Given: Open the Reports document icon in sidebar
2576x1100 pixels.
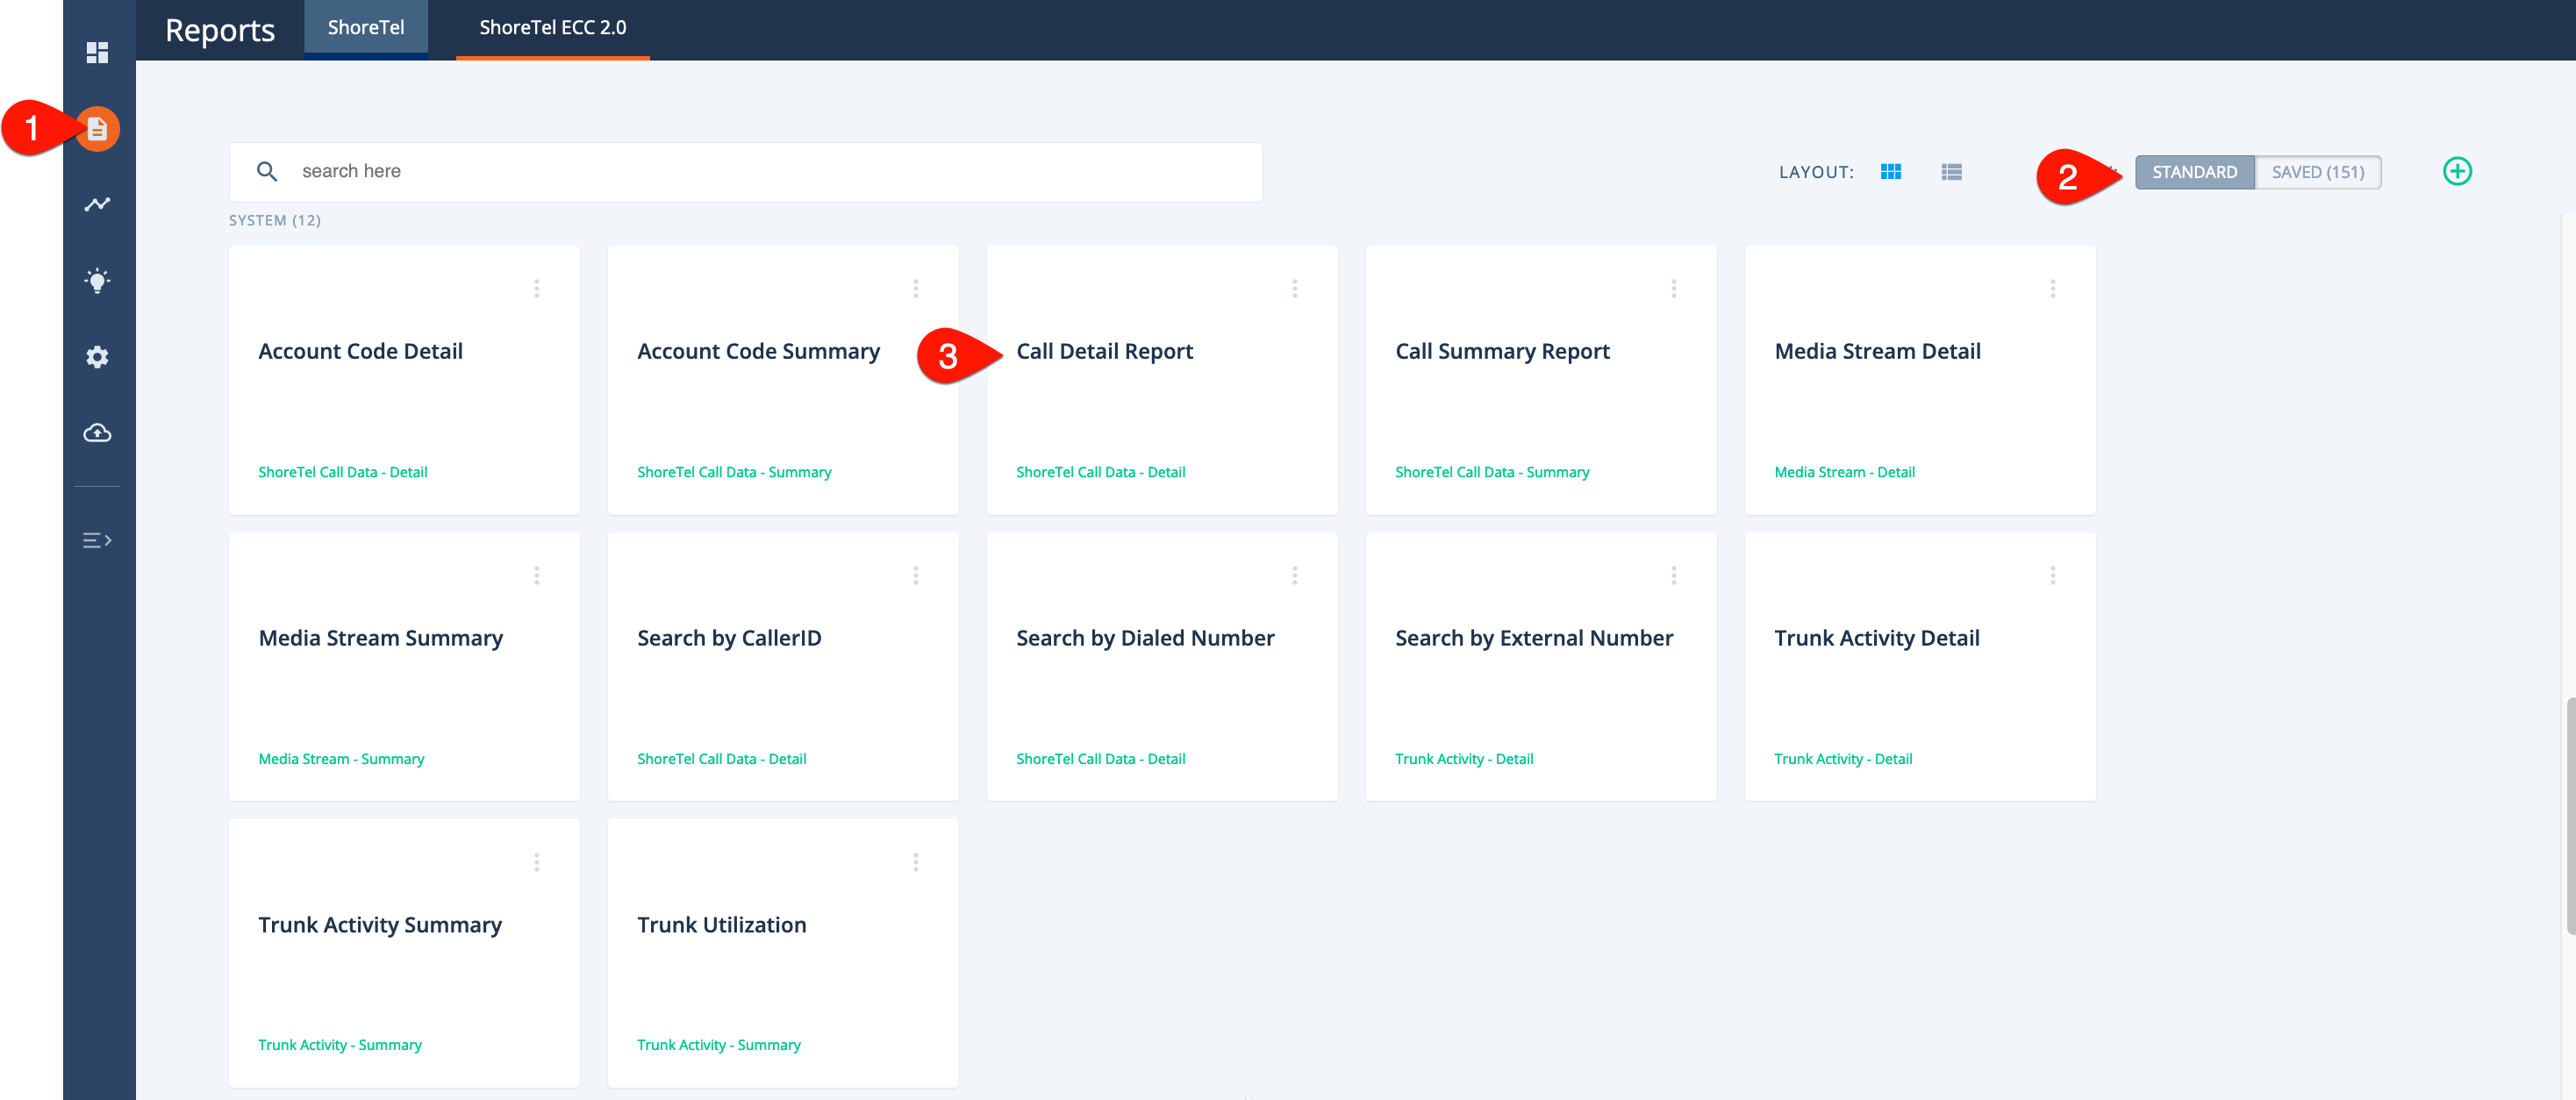Looking at the screenshot, I should (97, 129).
